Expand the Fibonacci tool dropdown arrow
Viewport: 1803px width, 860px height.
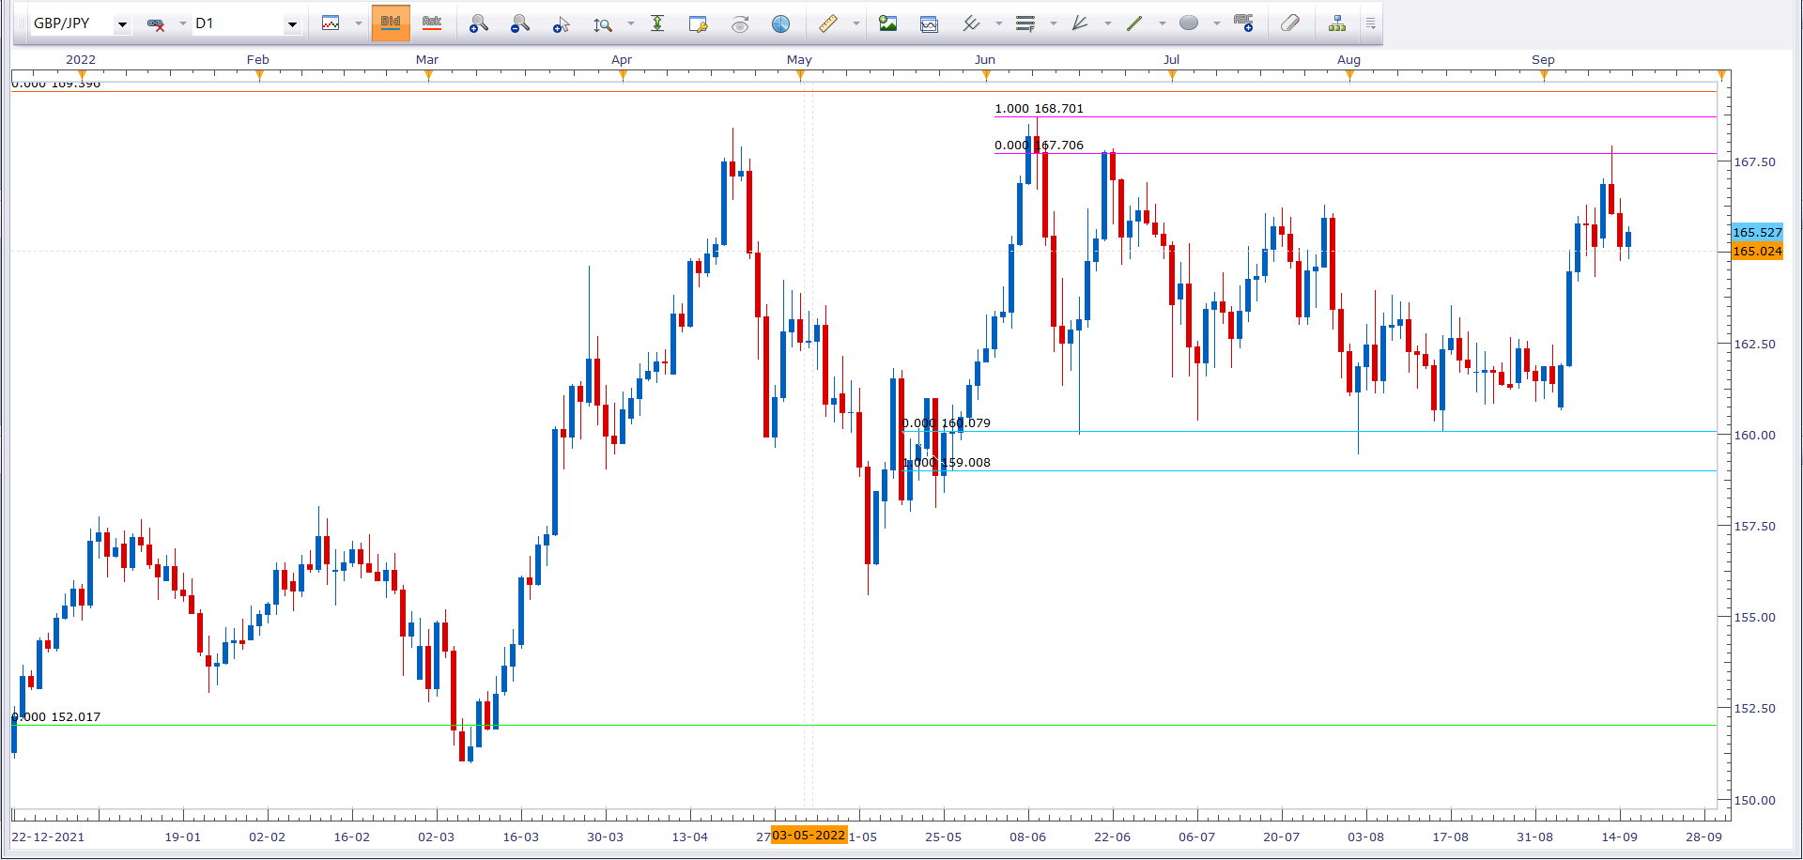coord(1053,23)
